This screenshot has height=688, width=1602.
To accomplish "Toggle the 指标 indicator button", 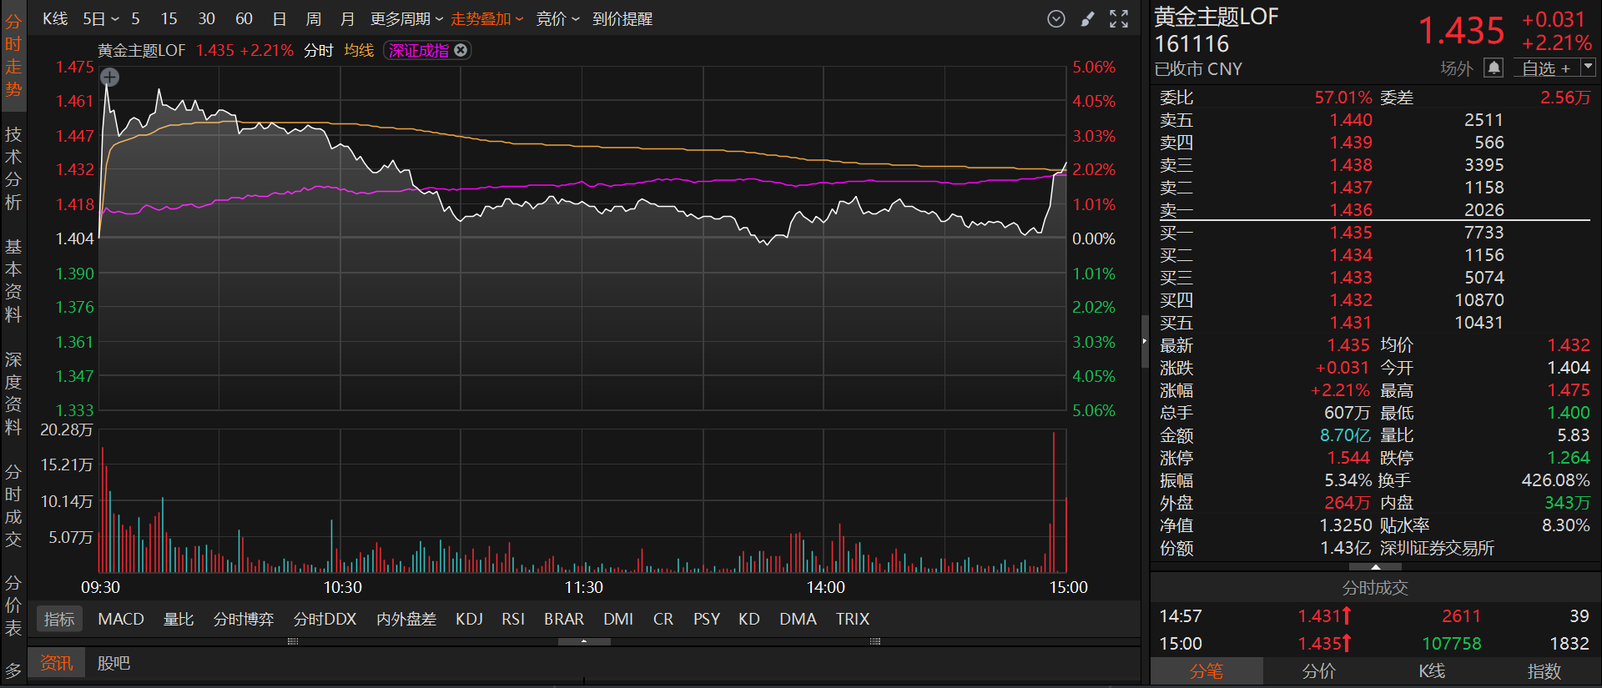I will point(59,619).
